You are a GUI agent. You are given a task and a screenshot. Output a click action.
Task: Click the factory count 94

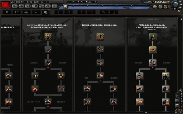[47, 2]
